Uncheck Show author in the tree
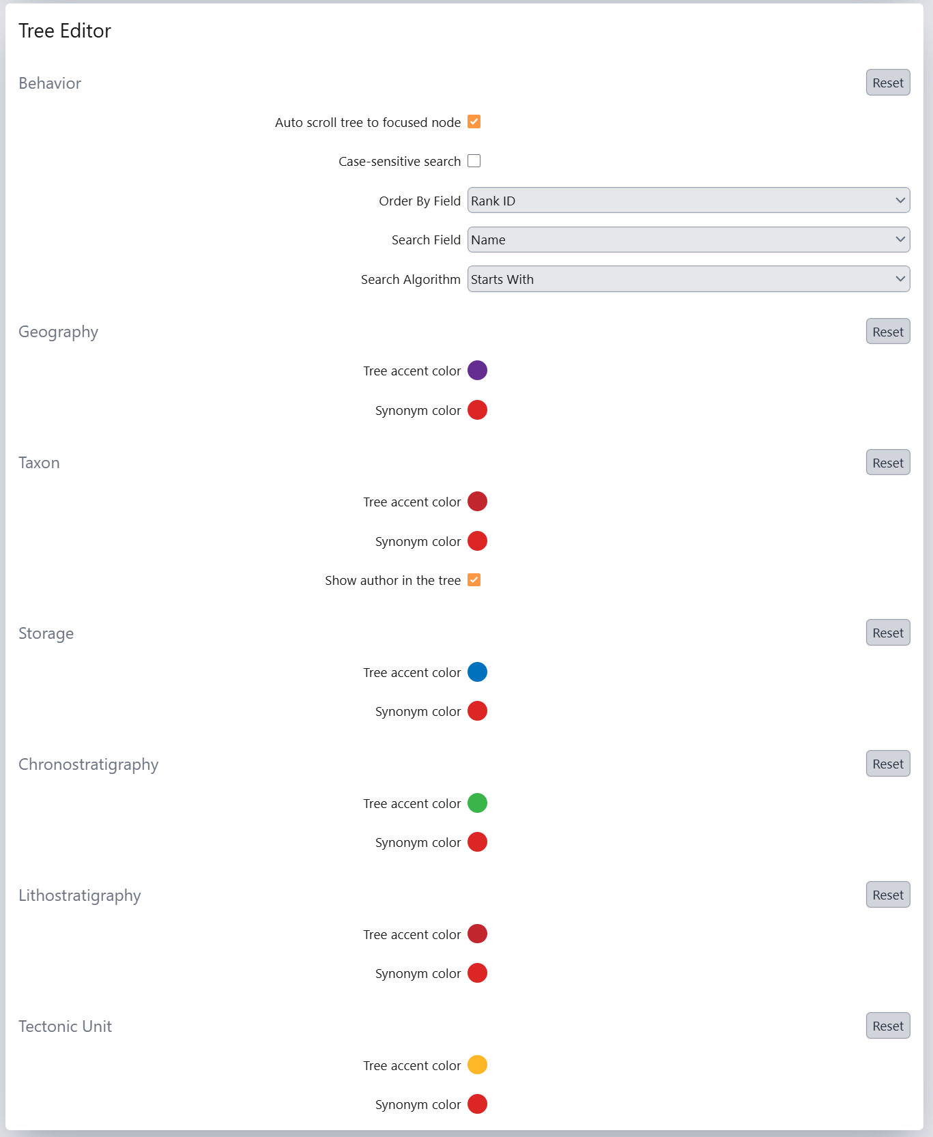 pos(474,580)
